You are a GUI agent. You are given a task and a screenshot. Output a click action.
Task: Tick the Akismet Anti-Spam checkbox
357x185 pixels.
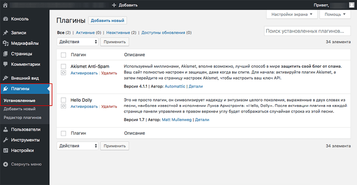[64, 66]
